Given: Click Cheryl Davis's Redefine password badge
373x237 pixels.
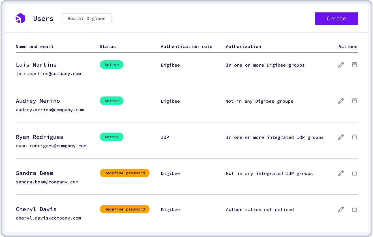Looking at the screenshot, I should pos(125,209).
